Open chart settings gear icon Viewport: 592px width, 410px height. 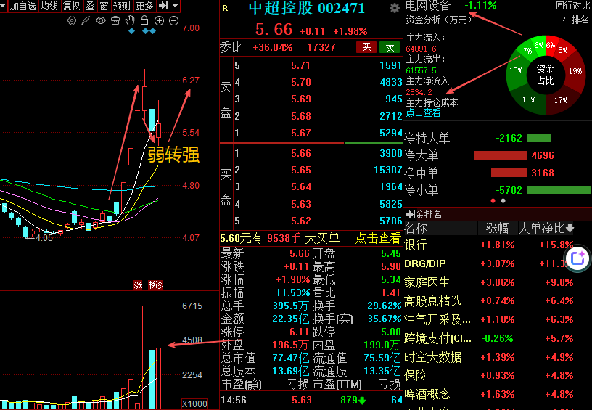click(71, 21)
